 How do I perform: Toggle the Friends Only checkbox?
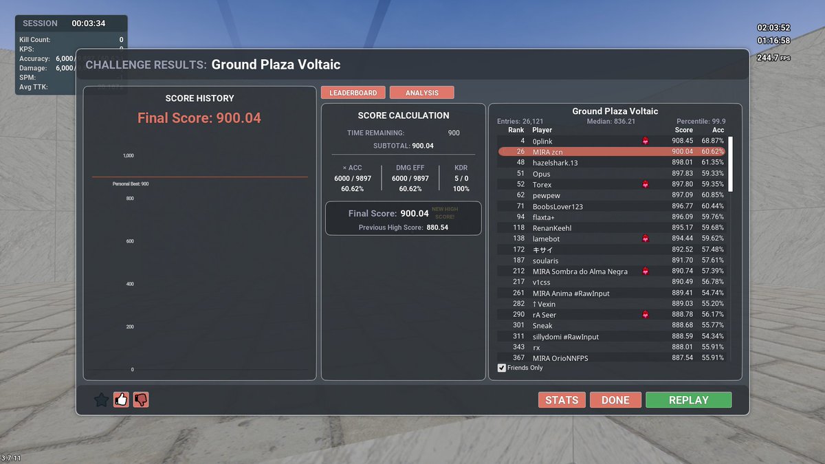[501, 368]
